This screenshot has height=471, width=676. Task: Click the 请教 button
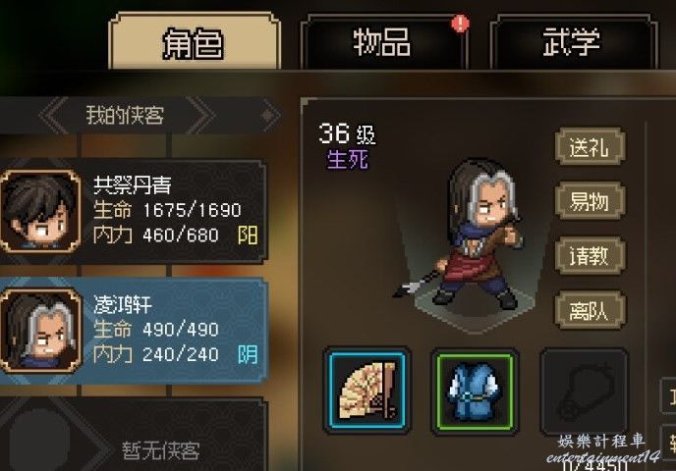pos(590,256)
